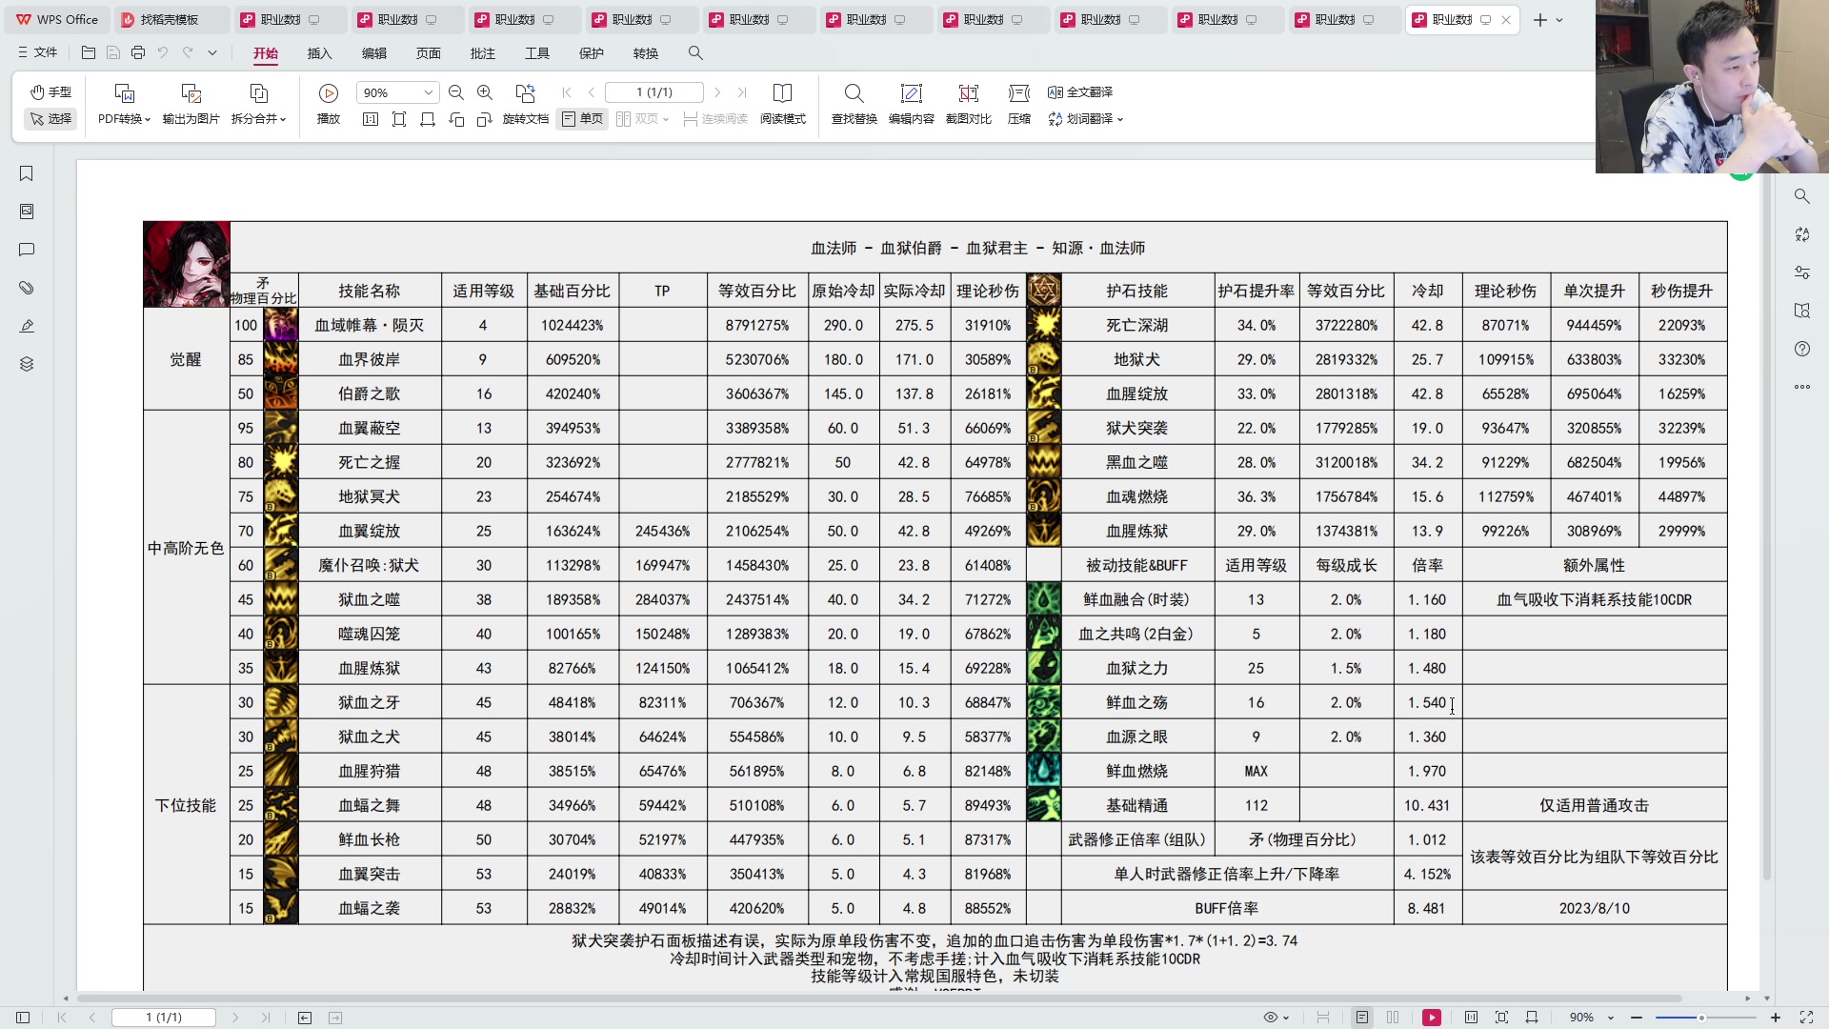Open the 批注 annotation tab

(483, 53)
